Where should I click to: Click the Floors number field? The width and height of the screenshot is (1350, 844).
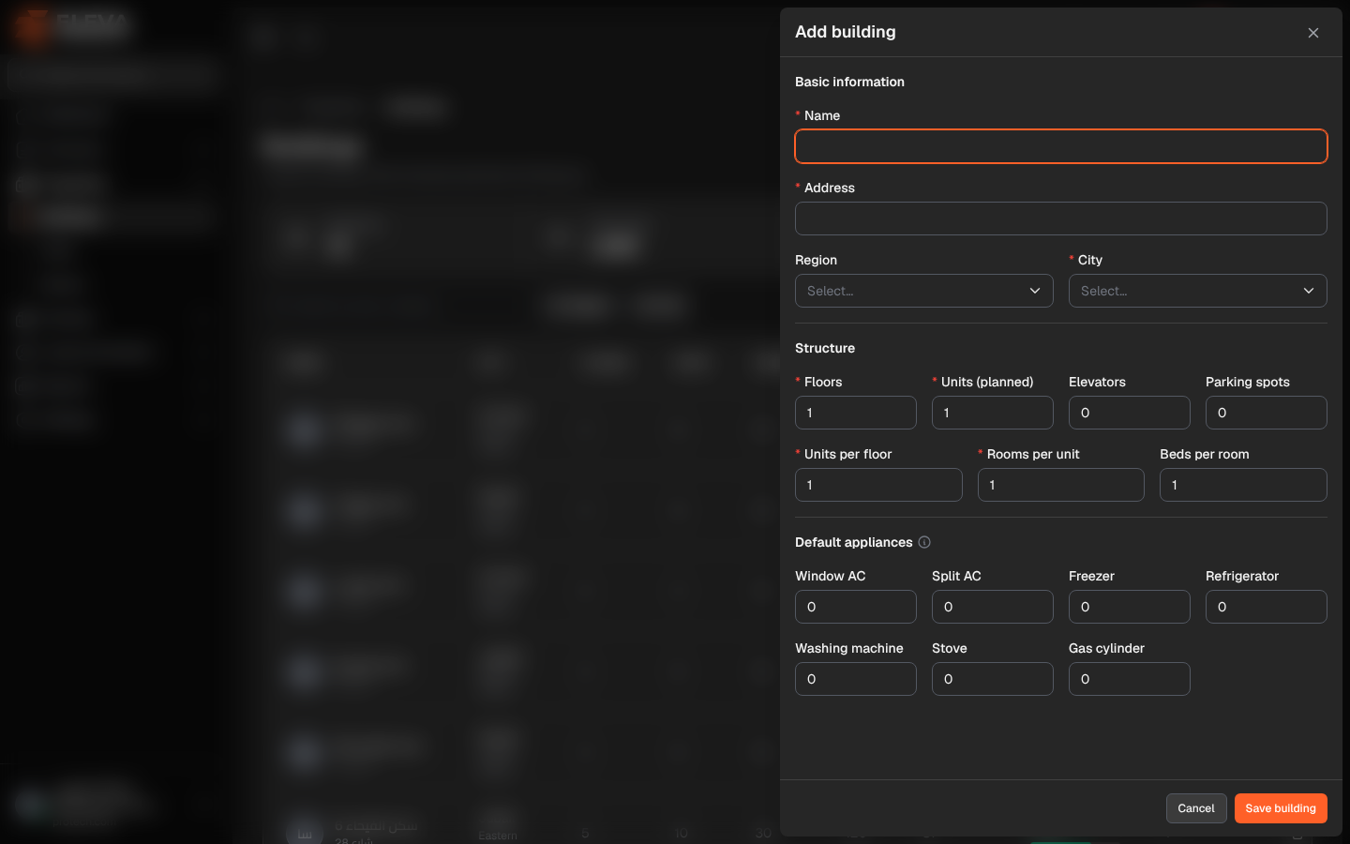(x=856, y=413)
